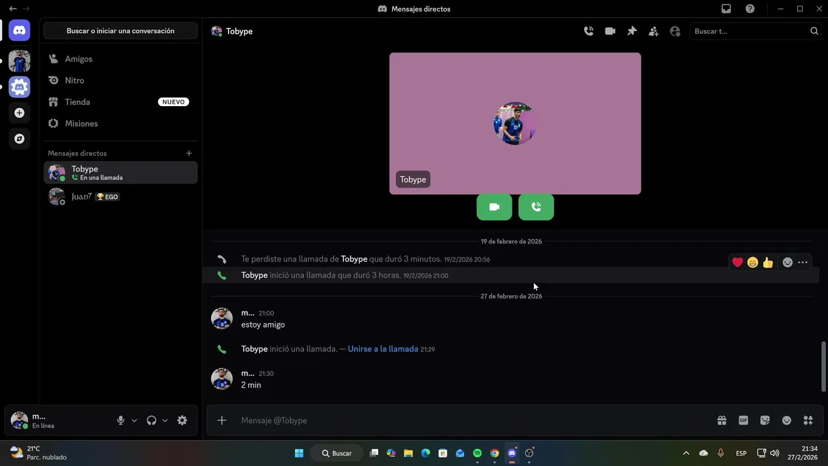Open own user avatar in bottom panel
The width and height of the screenshot is (828, 466).
[x=19, y=420]
